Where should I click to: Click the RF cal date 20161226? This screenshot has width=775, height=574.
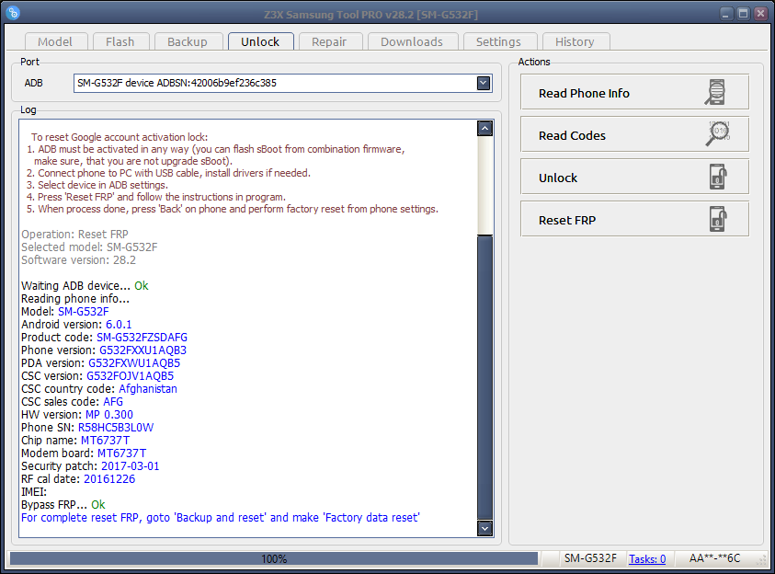109,479
